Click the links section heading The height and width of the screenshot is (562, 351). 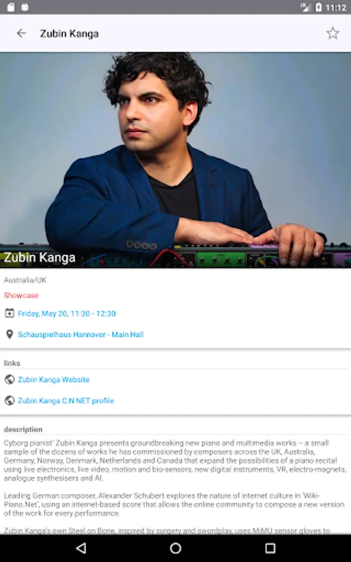coord(12,363)
